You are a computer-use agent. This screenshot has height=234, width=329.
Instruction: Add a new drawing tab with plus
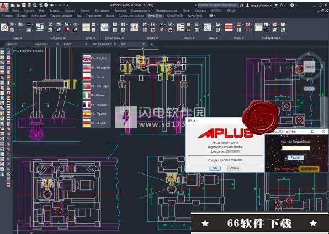coord(151,44)
